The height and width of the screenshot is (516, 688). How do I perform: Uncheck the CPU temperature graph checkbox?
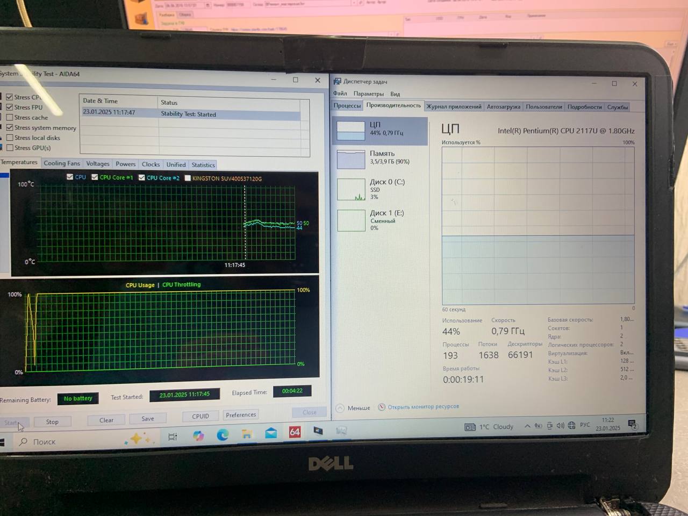(x=70, y=177)
